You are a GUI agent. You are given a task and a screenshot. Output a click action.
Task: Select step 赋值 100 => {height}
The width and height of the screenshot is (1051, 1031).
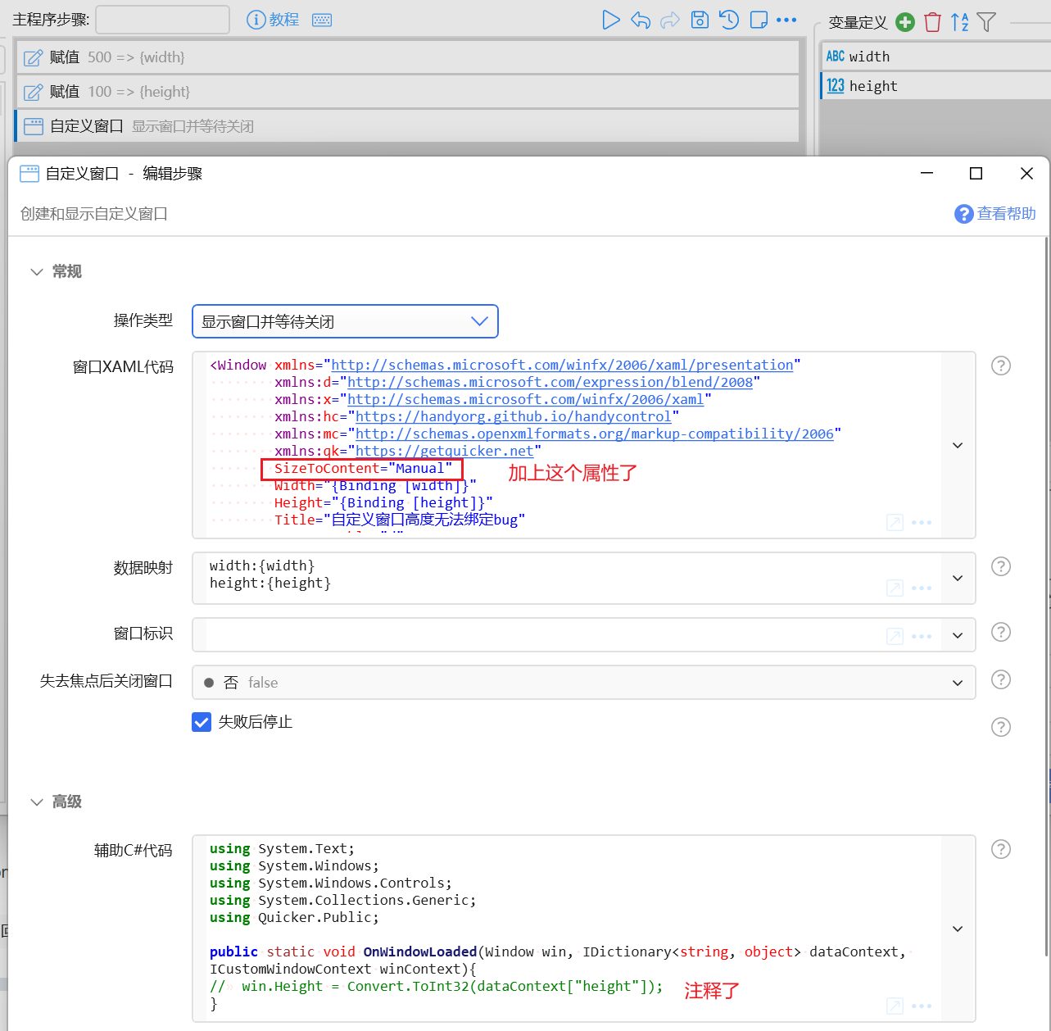point(407,92)
